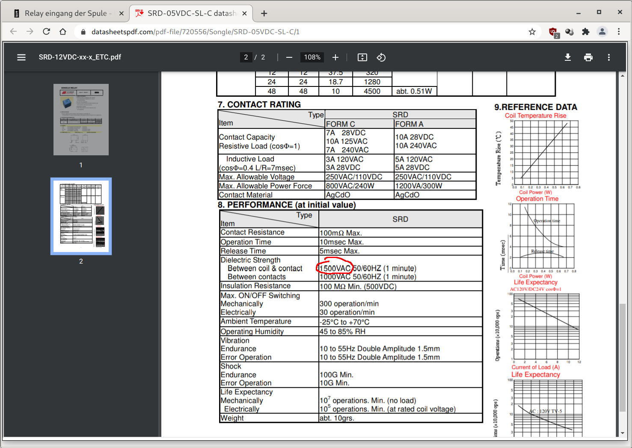Click the '300 operation/min' value

pos(349,304)
